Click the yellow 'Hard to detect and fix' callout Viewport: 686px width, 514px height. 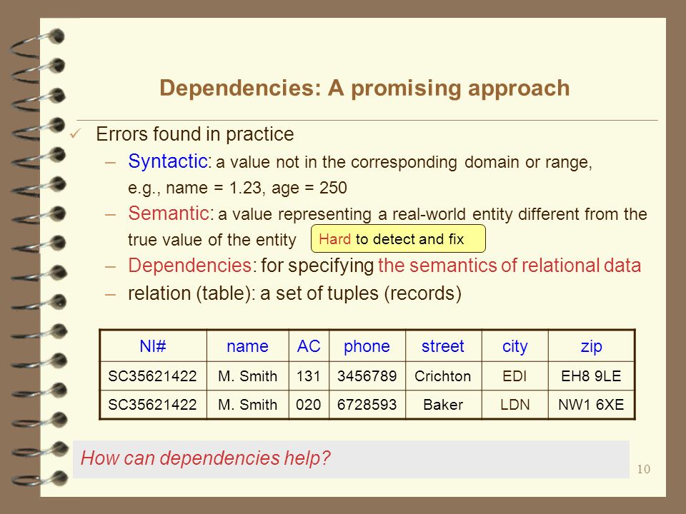pyautogui.click(x=398, y=238)
